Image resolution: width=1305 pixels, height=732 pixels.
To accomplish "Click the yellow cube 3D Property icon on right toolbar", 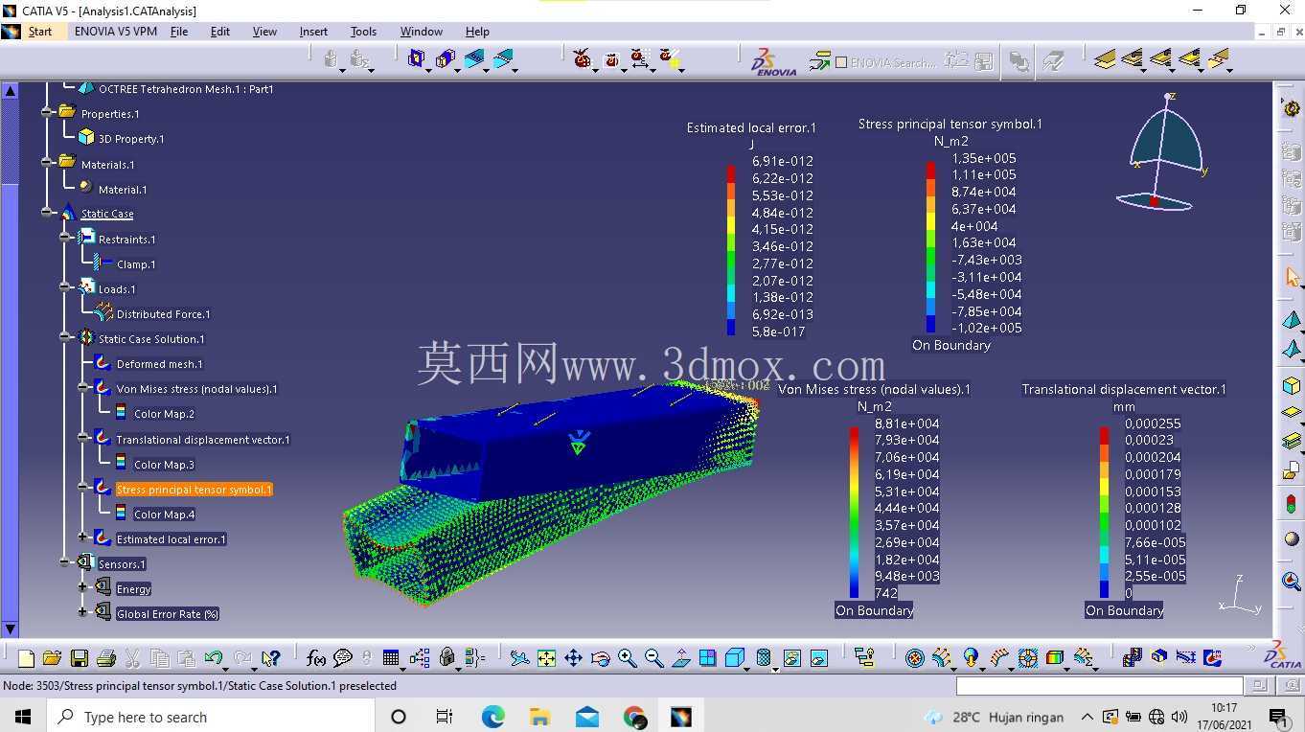I will point(1292,386).
